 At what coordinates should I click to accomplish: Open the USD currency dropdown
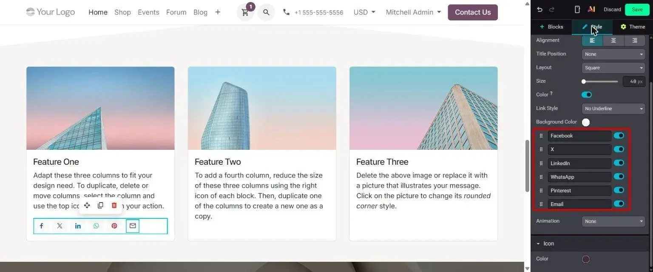[364, 12]
